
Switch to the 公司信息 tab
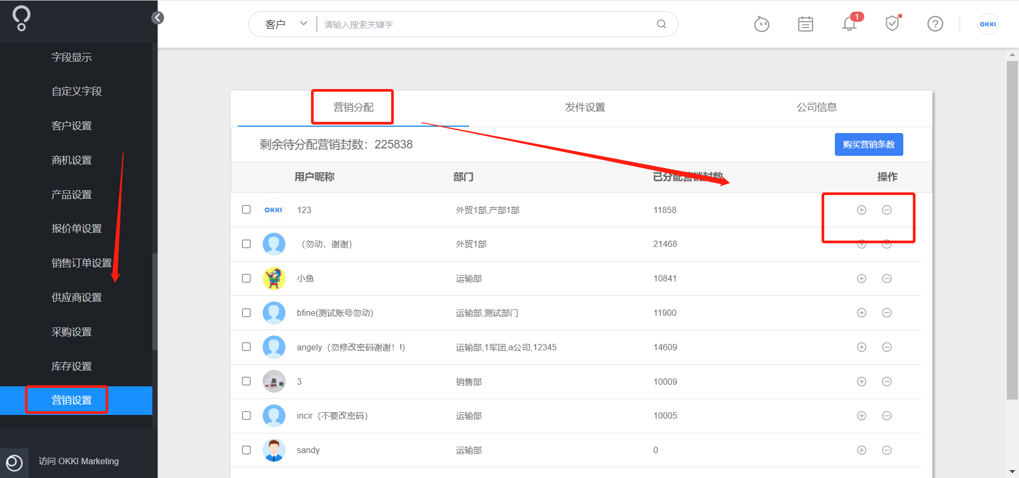tap(816, 107)
